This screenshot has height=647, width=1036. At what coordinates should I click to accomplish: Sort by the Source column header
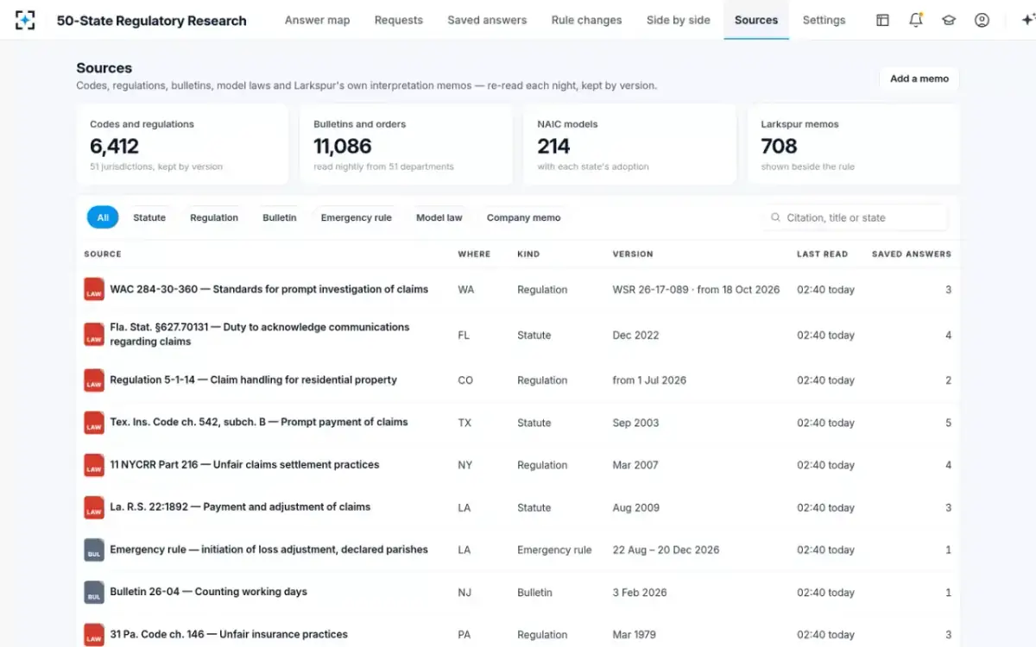click(x=103, y=254)
